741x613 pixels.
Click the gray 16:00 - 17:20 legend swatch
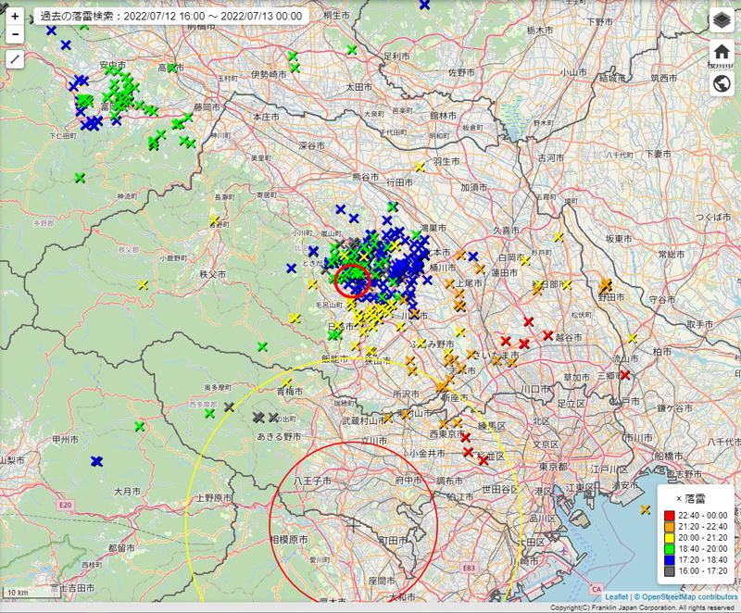click(670, 572)
